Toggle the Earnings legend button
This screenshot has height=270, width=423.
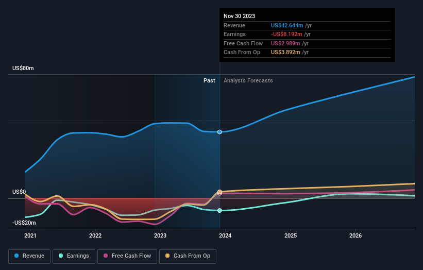74,256
